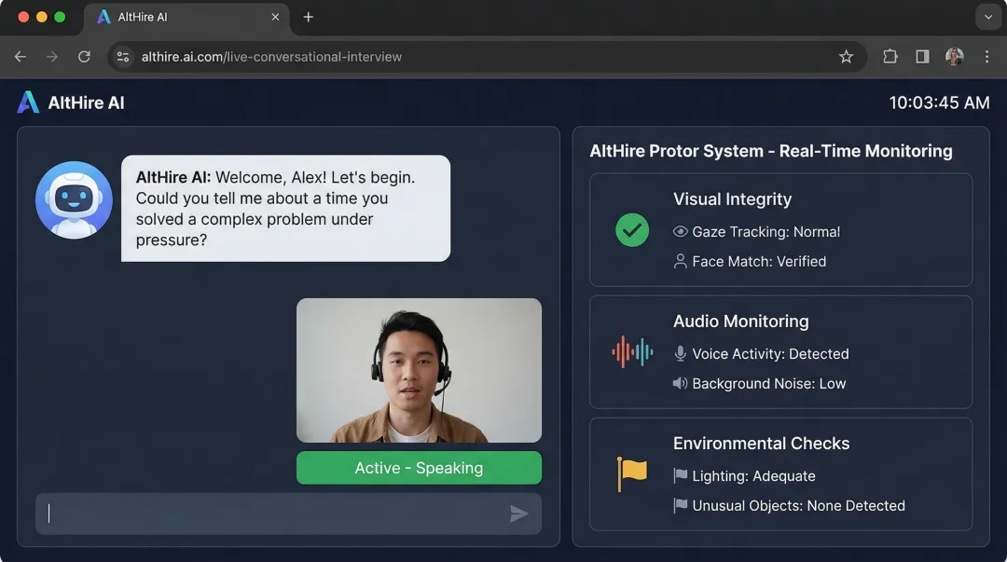Click the Voice Activity microphone icon
Screen dimensions: 1007x562
[682, 354]
